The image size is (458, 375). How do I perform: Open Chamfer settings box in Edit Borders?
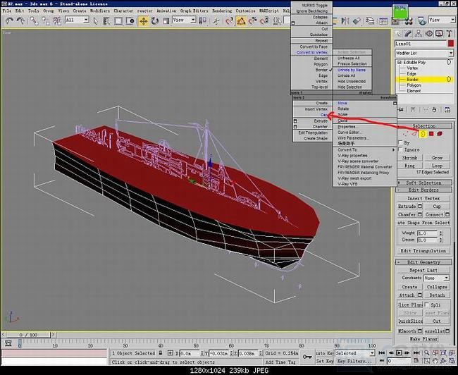(x=420, y=214)
